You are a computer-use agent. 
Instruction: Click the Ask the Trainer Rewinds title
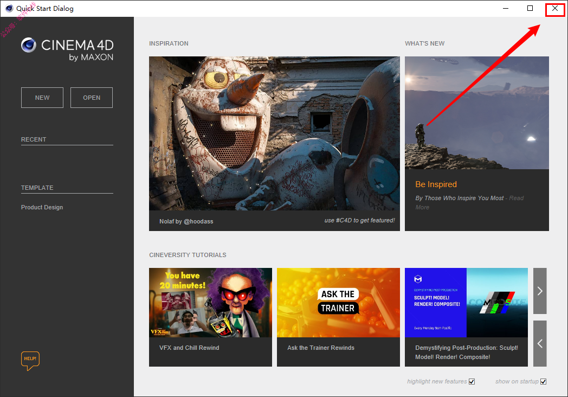coord(321,348)
